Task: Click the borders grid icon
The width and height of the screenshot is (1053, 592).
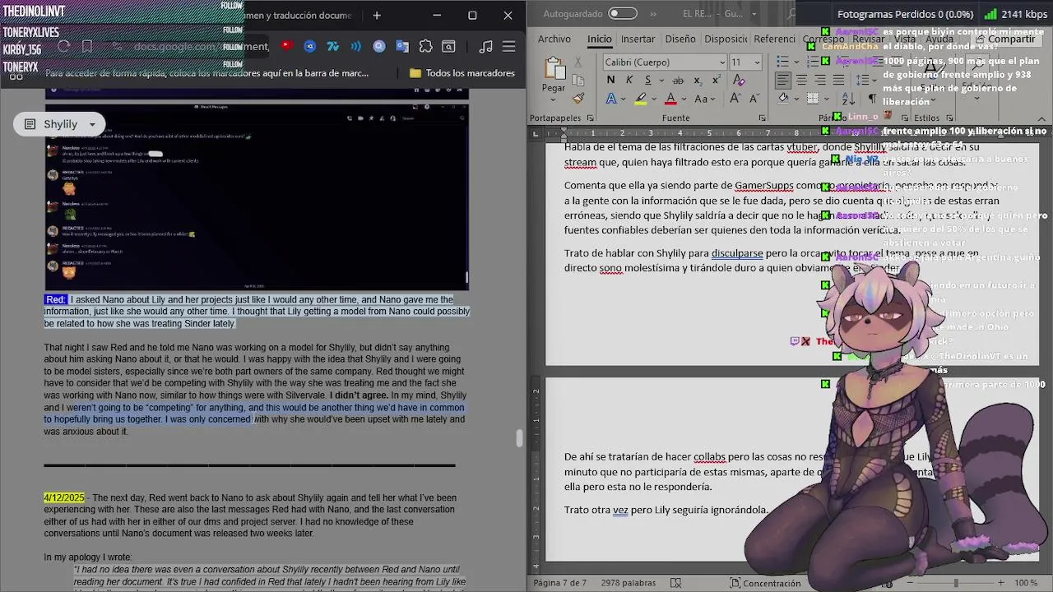Action: coord(813,99)
